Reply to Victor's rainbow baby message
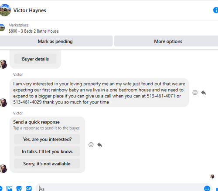 (204, 92)
